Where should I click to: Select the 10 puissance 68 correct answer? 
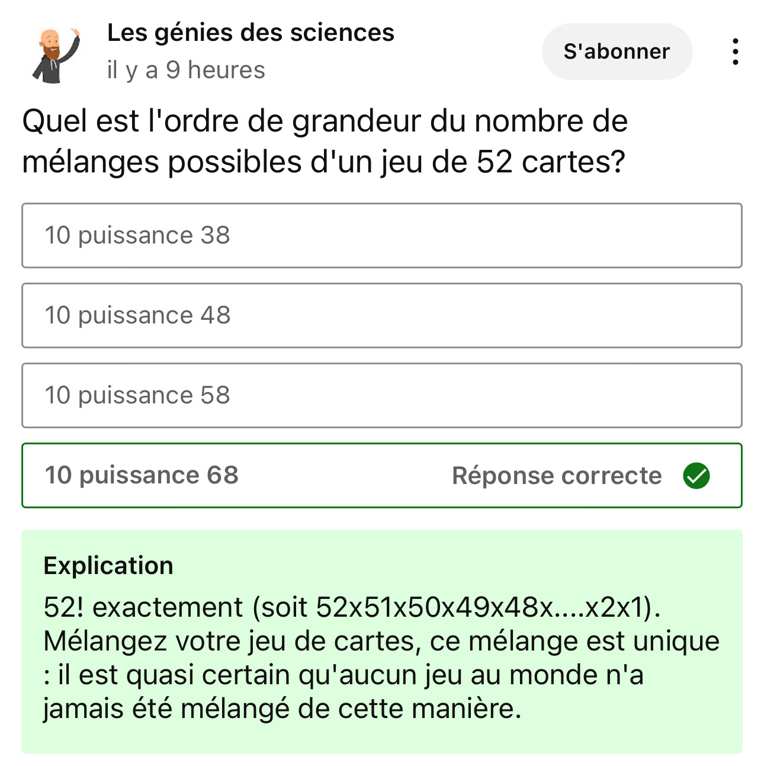(382, 476)
